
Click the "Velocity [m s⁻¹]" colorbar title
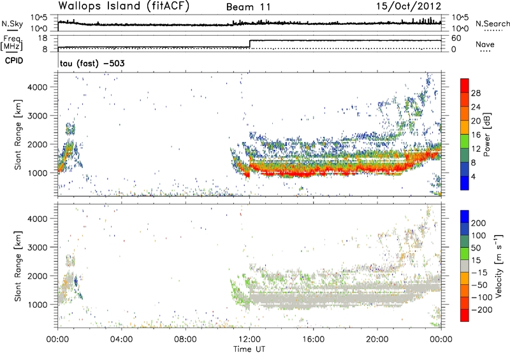499,266
